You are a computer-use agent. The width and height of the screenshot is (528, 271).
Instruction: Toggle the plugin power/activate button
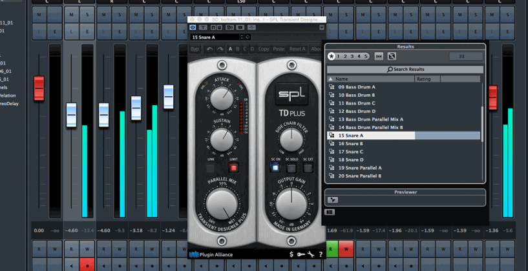193,27
